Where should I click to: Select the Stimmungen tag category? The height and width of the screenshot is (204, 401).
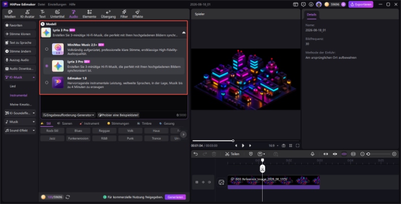(118, 123)
